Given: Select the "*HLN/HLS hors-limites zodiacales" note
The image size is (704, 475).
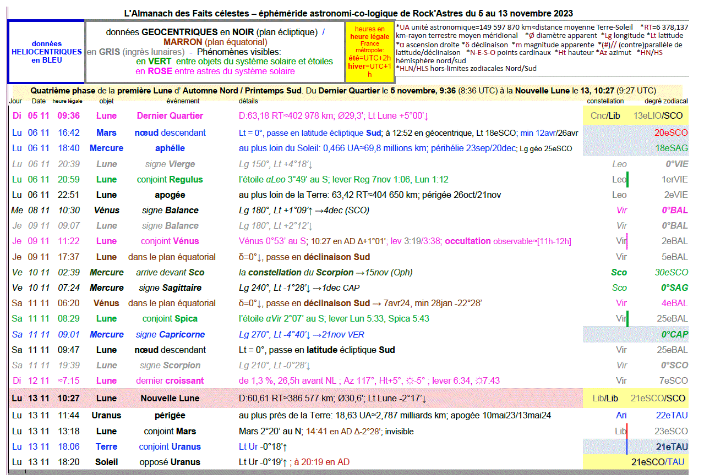Looking at the screenshot, I should pos(466,69).
